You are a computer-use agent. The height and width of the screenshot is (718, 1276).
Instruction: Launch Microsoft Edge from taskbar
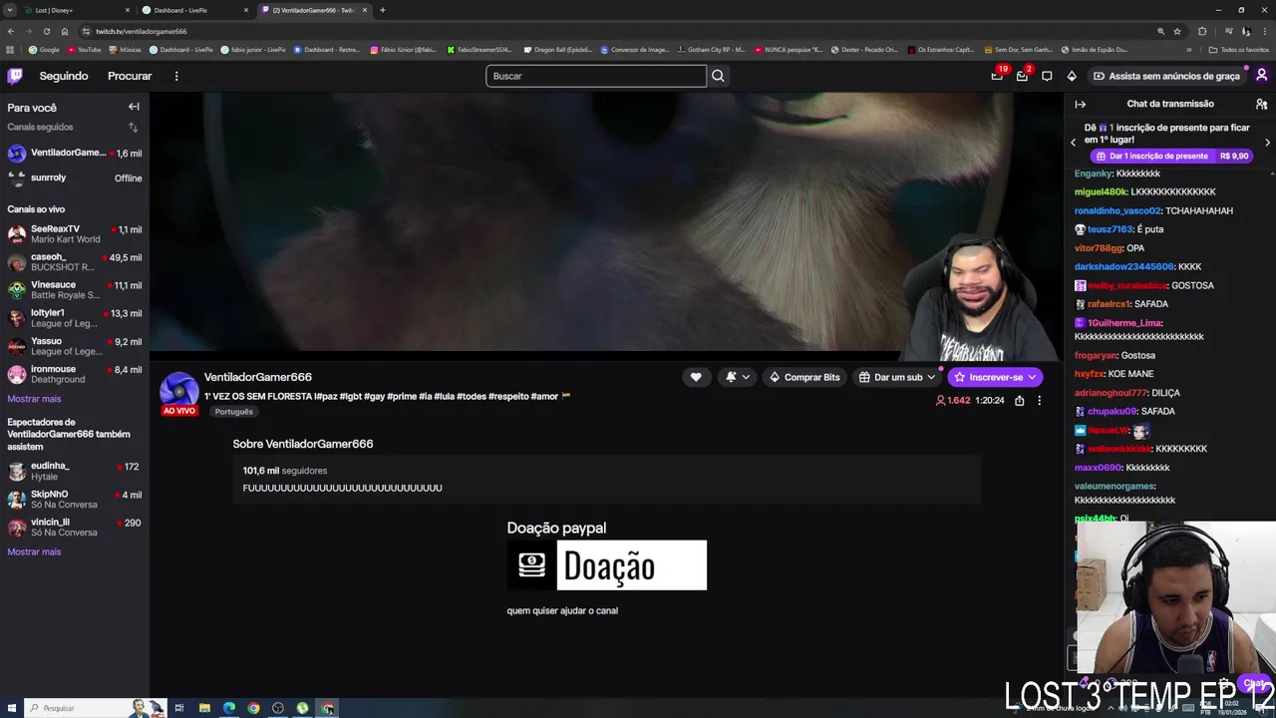click(229, 708)
